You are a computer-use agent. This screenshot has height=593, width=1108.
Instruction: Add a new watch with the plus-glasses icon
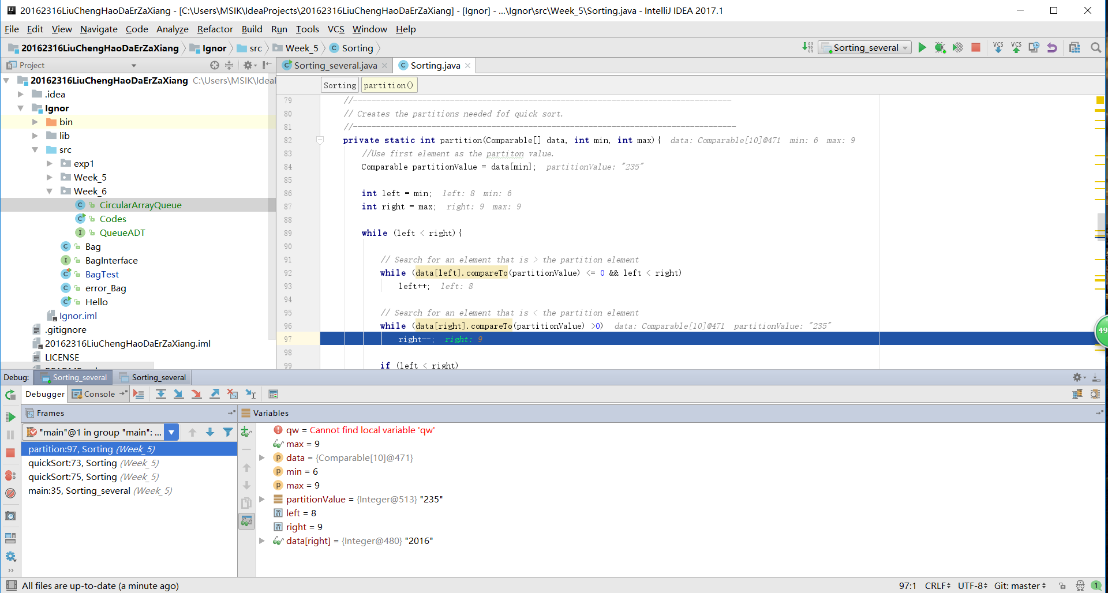pyautogui.click(x=246, y=431)
